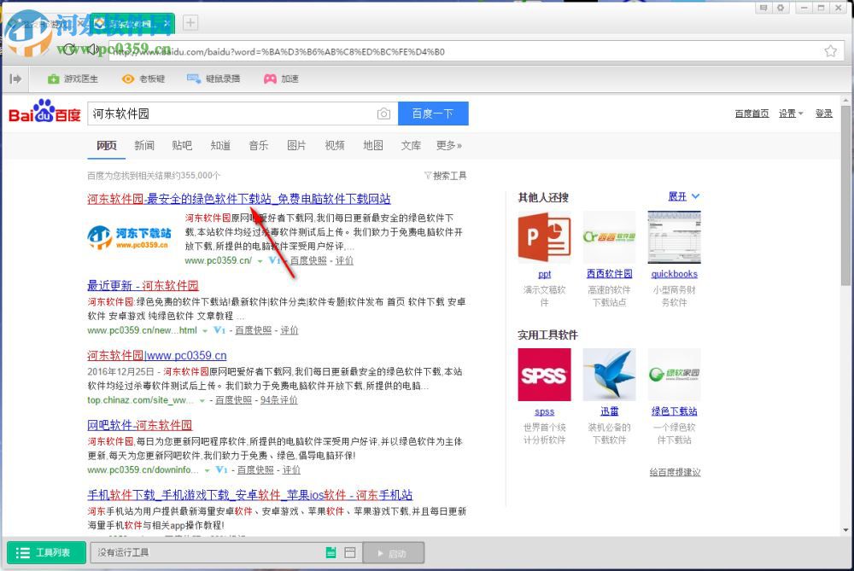Viewport: 854px width, 571px height.
Task: Open the settings gear icon in title bar
Action: point(781,8)
